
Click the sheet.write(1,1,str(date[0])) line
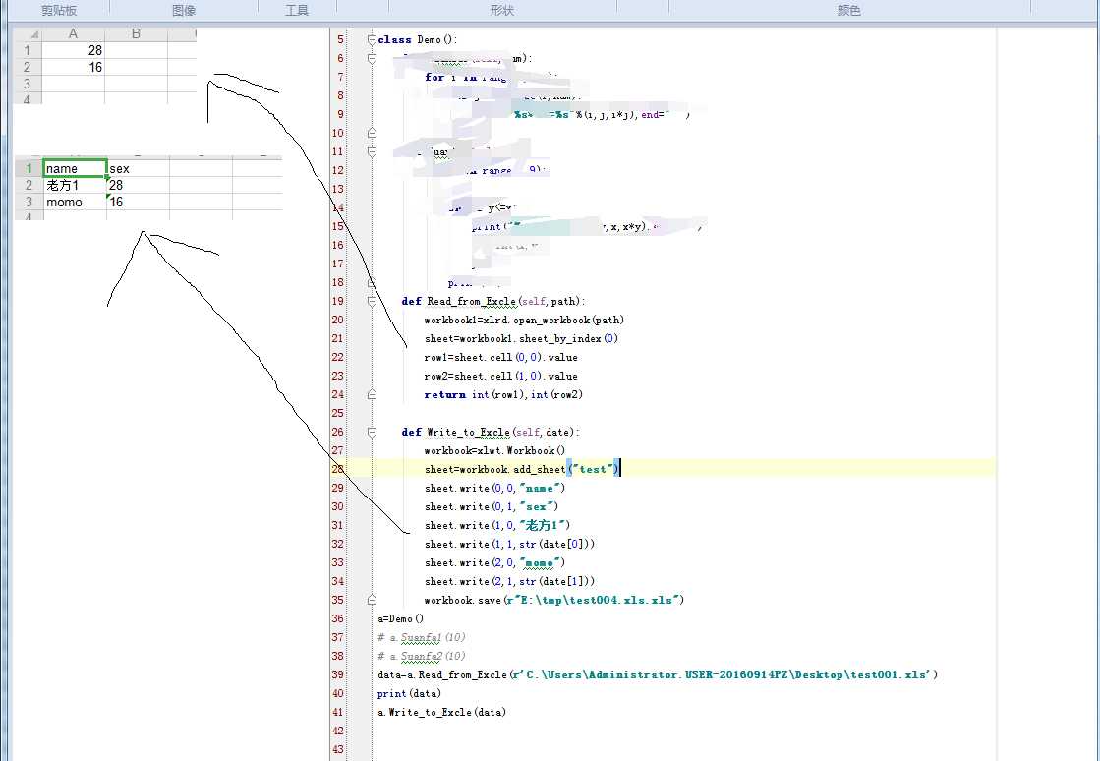point(509,545)
